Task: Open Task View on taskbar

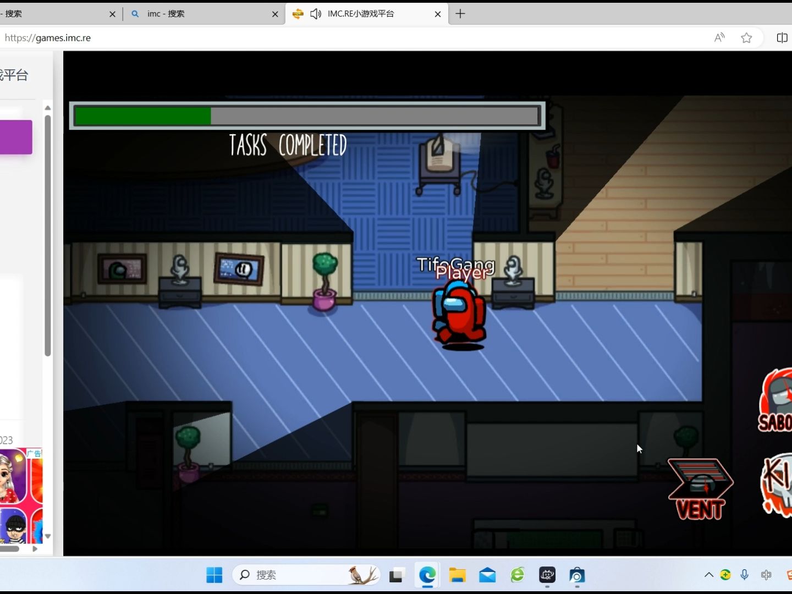Action: 397,575
